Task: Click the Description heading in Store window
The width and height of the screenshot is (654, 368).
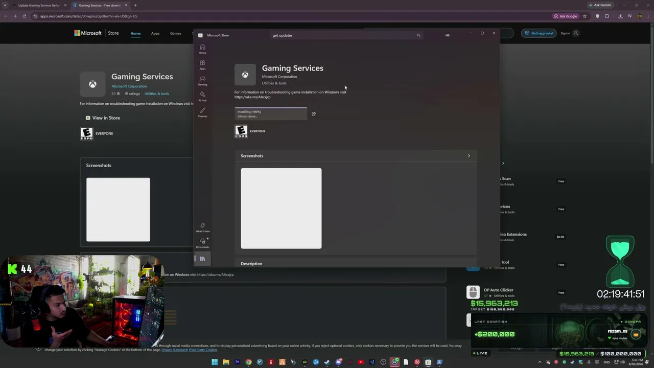Action: pos(251,264)
